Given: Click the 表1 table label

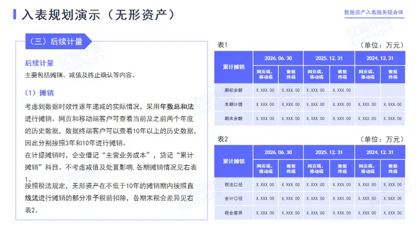Looking at the screenshot, I should 222,45.
